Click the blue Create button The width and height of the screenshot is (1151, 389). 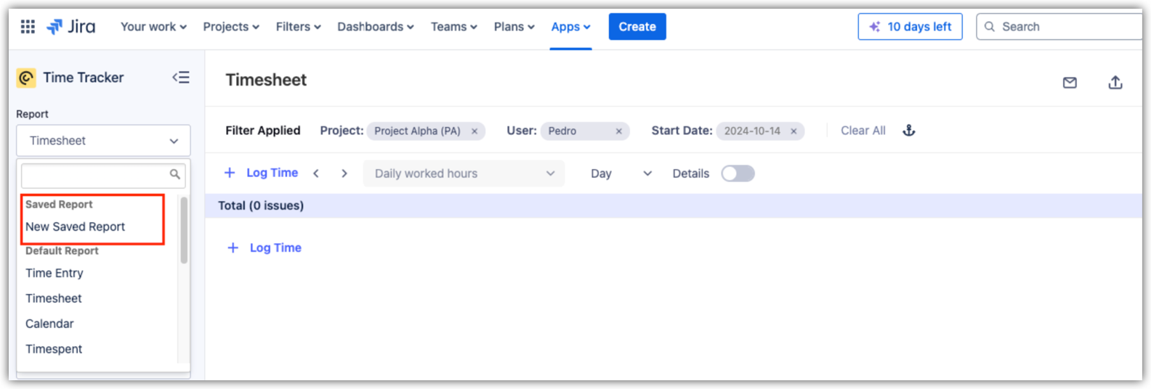[x=637, y=27]
